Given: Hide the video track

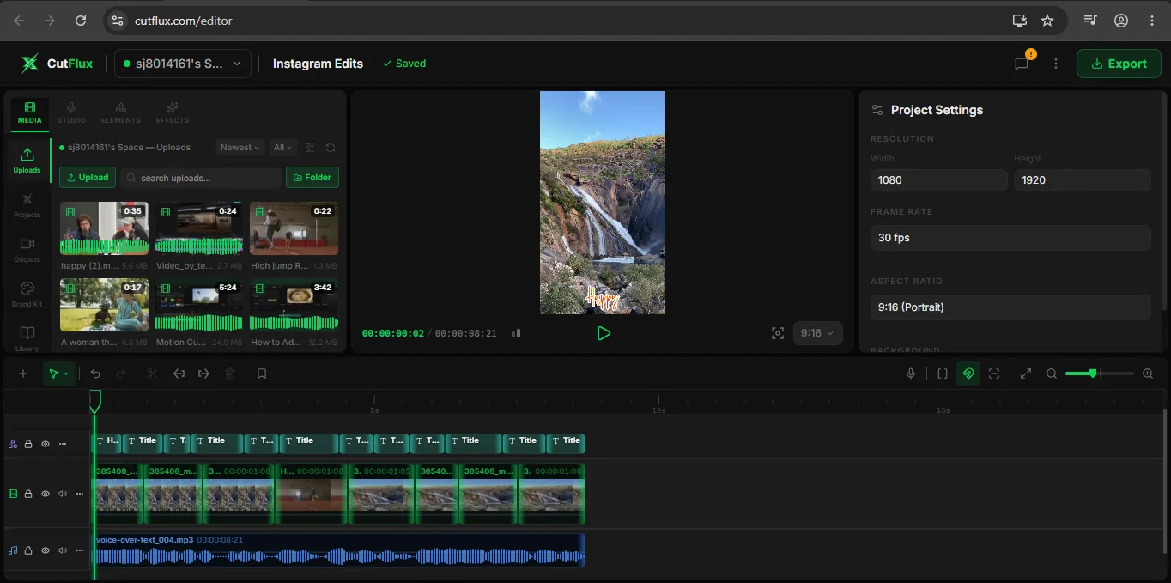Looking at the screenshot, I should pyautogui.click(x=46, y=494).
